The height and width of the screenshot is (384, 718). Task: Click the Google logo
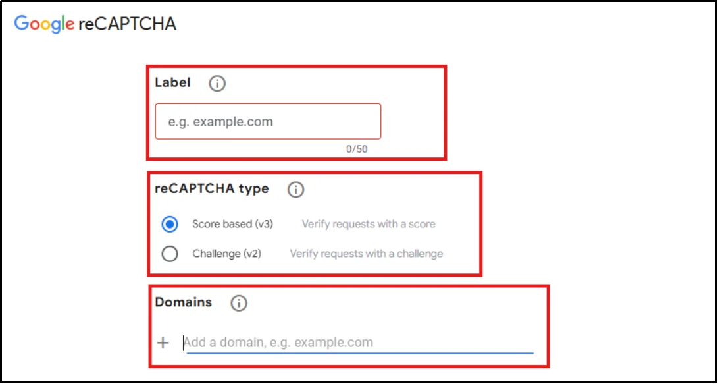[42, 23]
